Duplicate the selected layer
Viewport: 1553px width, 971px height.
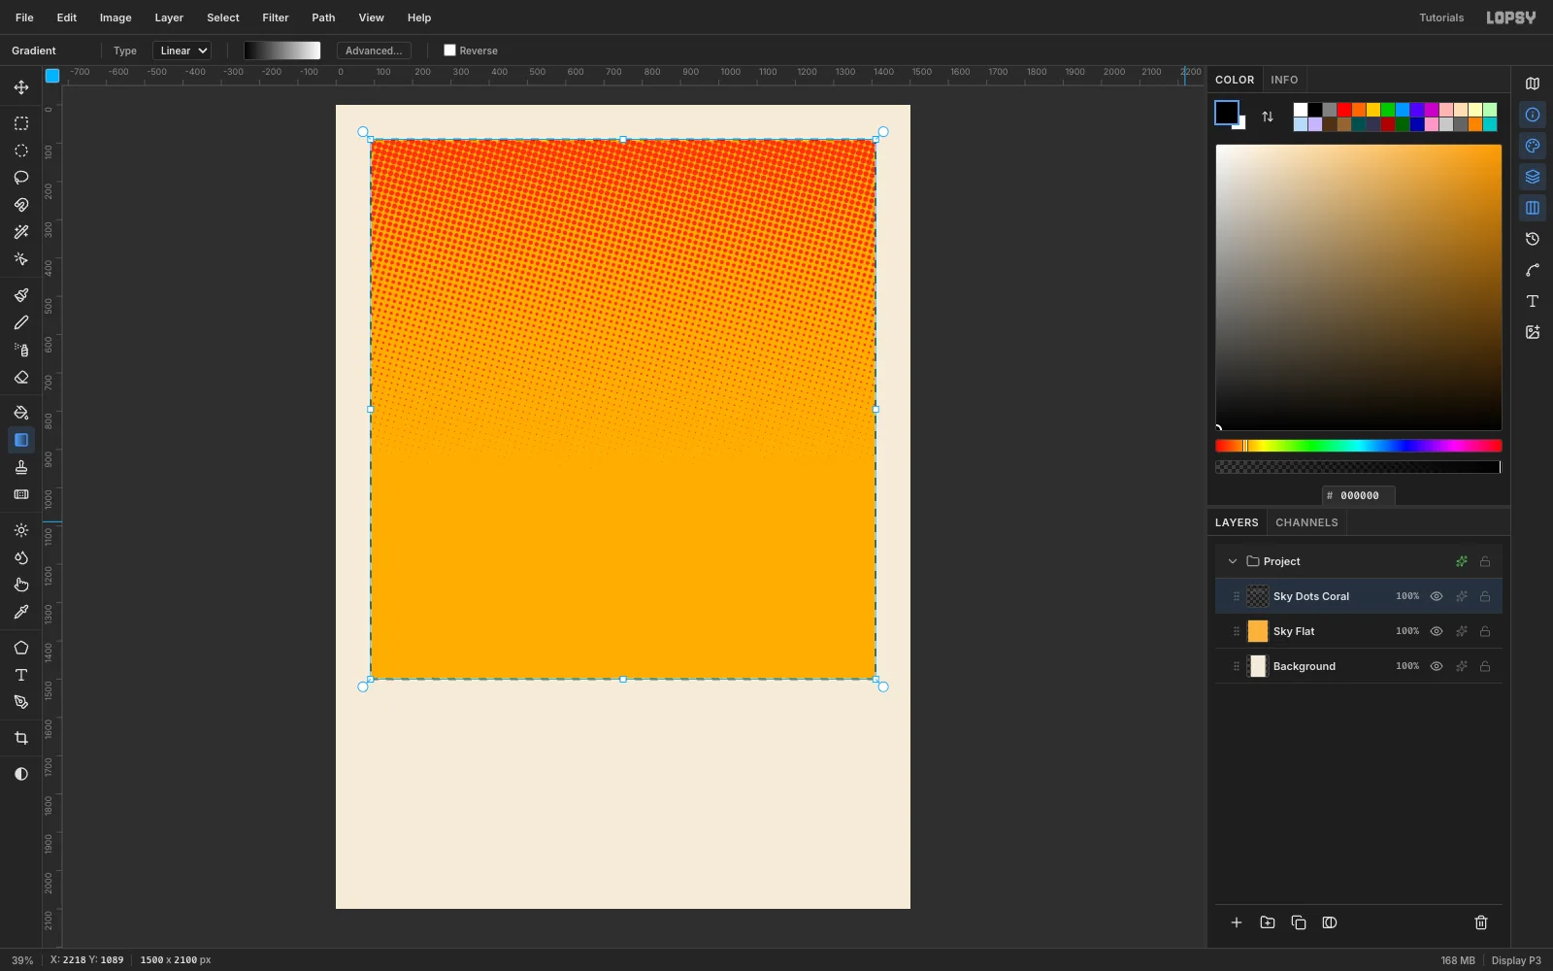click(x=1299, y=922)
